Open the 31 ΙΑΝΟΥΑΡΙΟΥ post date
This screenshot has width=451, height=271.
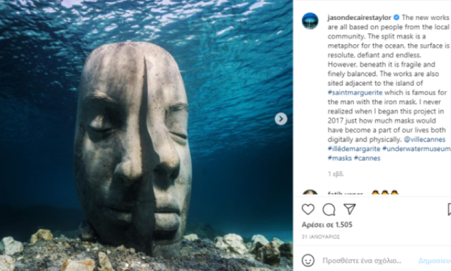point(321,237)
